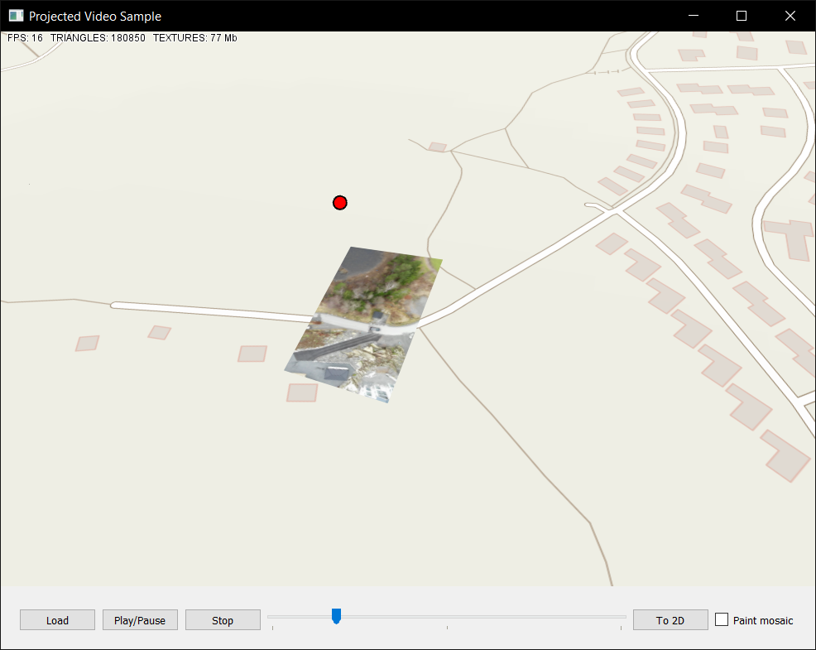The width and height of the screenshot is (816, 650).
Task: Toggle playback with the Play/Pause button
Action: [x=140, y=620]
